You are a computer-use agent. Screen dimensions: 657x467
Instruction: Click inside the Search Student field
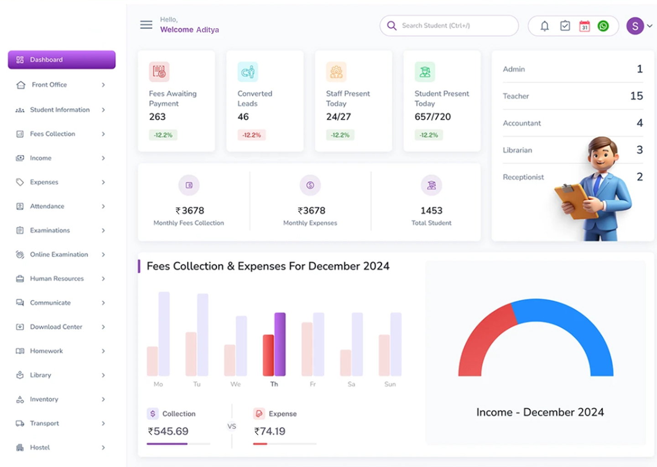point(456,26)
